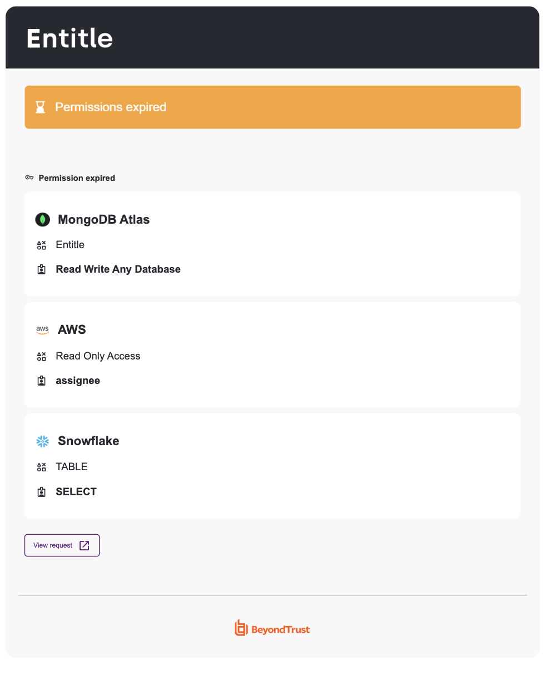
Task: Select the Snowflake heading text
Action: coord(88,441)
